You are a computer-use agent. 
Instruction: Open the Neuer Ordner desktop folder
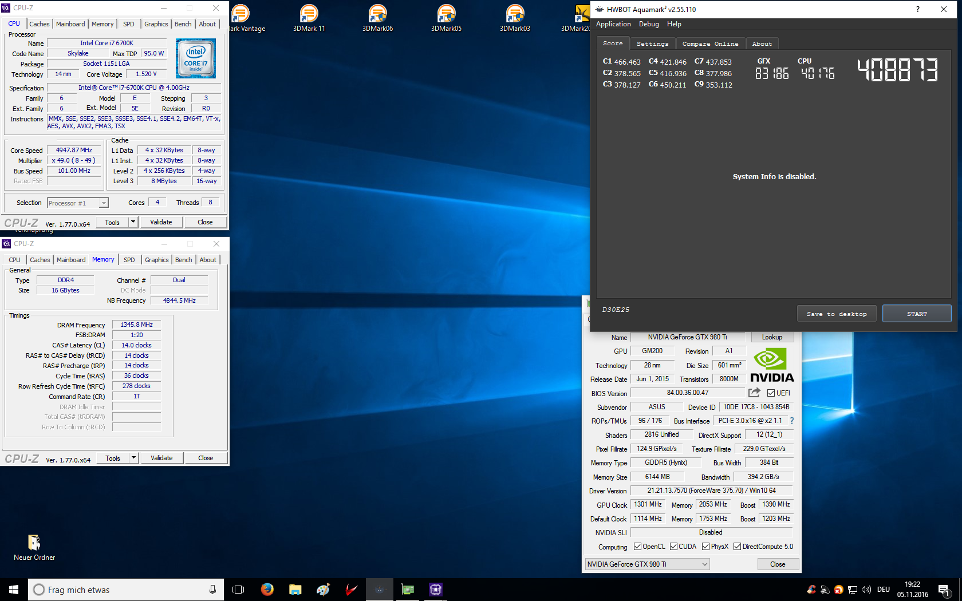pyautogui.click(x=34, y=548)
